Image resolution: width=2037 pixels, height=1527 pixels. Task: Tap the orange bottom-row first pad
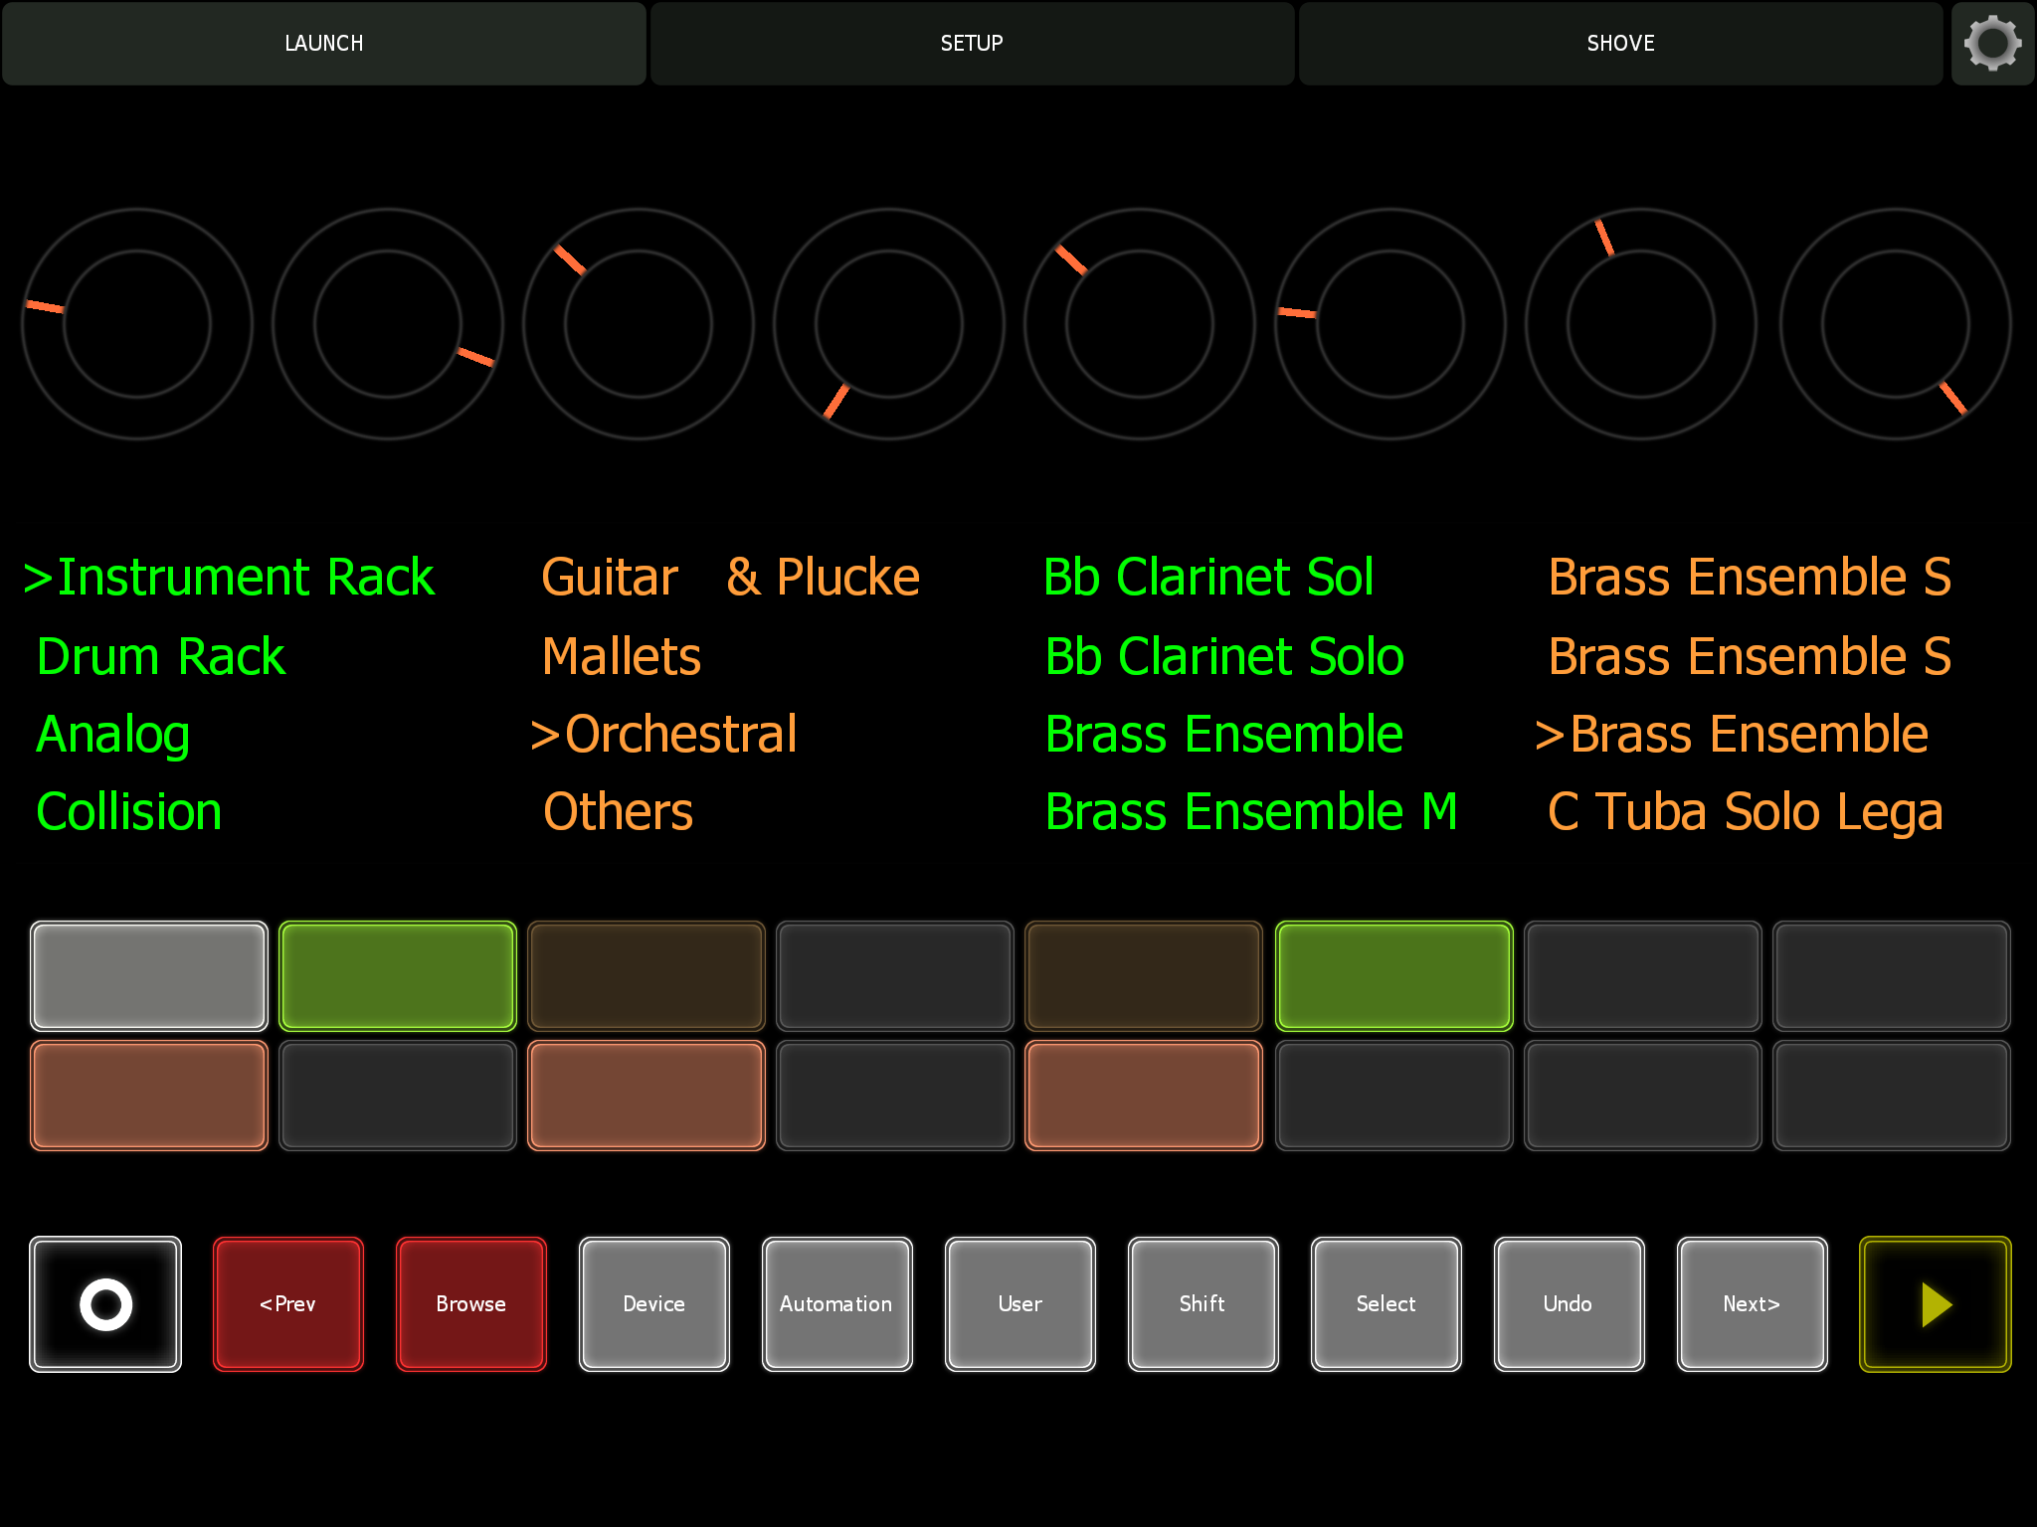click(149, 1096)
